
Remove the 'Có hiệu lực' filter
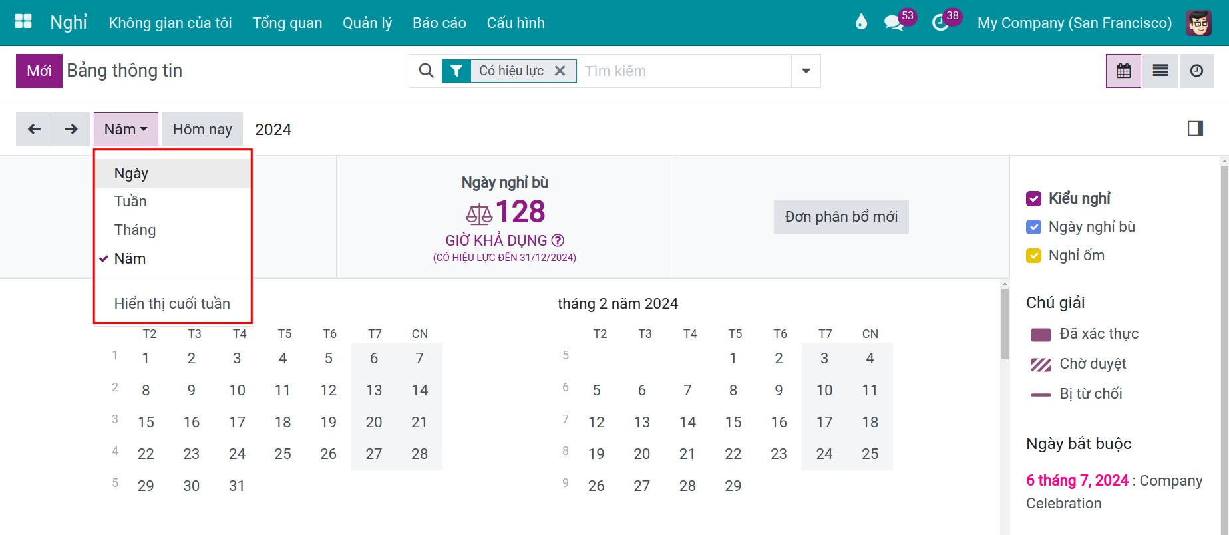[560, 71]
